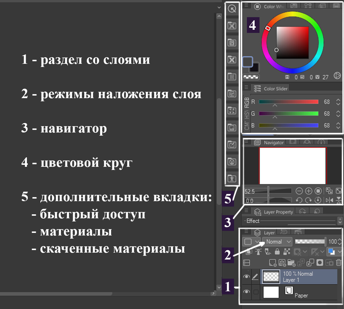Rotate canvas right in Navigator
The image size is (344, 309).
click(x=308, y=200)
